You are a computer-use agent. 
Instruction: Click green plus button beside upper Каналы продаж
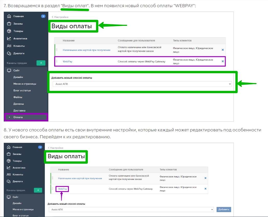click(x=41, y=63)
